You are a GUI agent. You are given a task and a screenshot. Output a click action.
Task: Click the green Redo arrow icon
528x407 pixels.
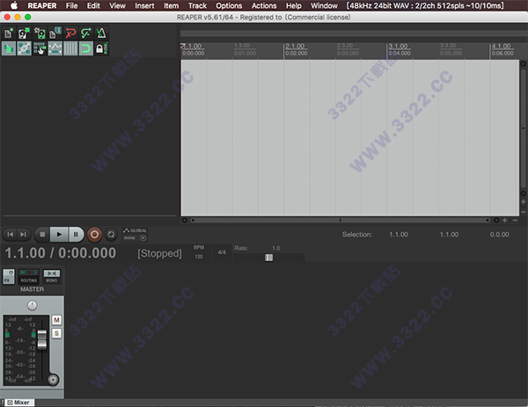pyautogui.click(x=86, y=33)
